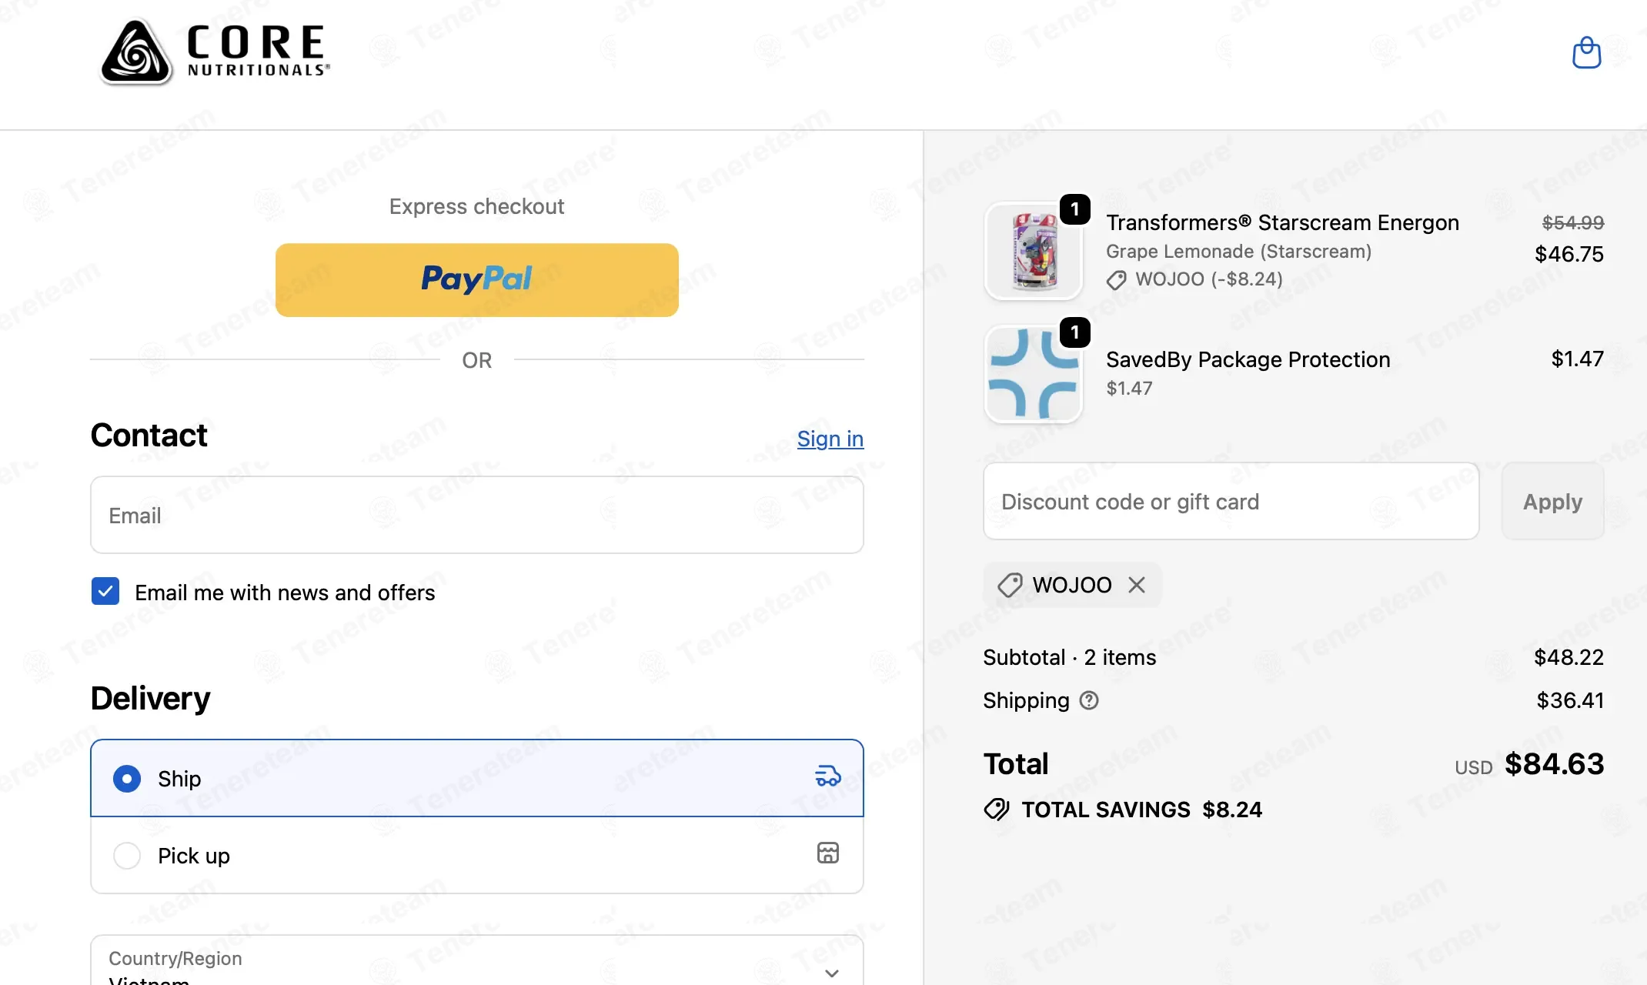1647x985 pixels.
Task: Click the Transformers Starscream Energon product name
Action: 1282,222
